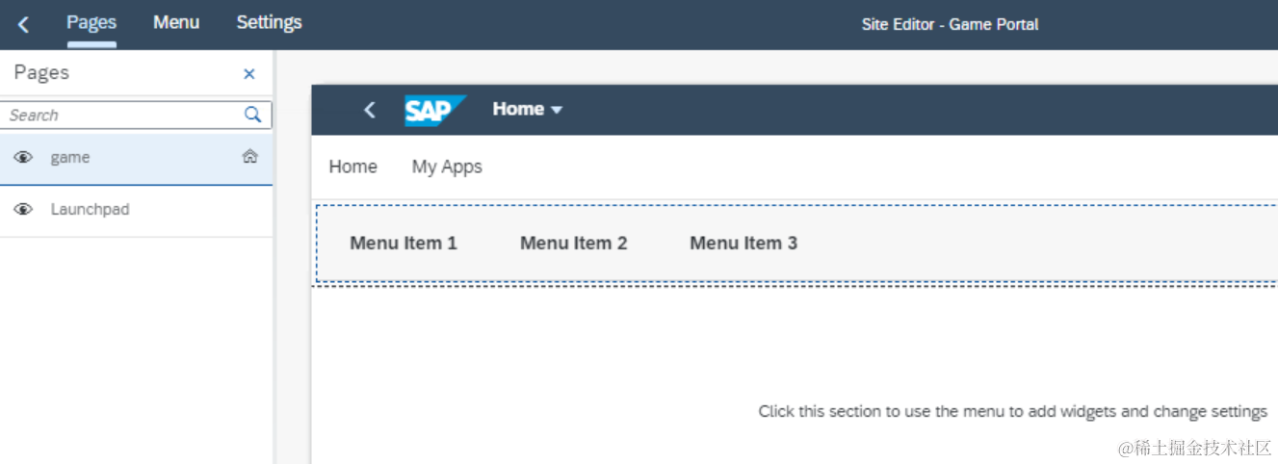This screenshot has height=464, width=1278.
Task: Click Menu Item 3
Action: tap(743, 244)
